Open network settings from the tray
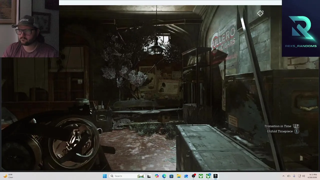 tap(299, 176)
